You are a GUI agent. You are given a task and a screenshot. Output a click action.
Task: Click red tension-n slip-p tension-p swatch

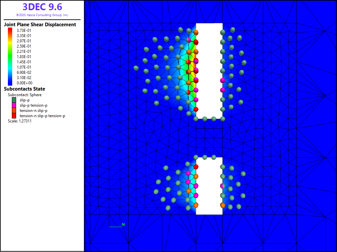pos(14,115)
